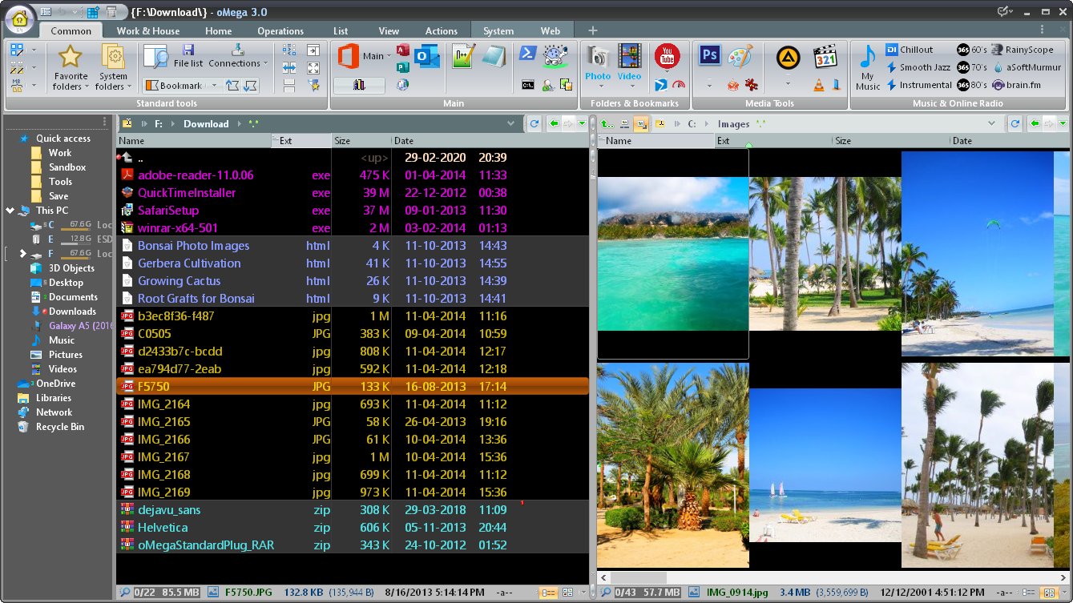Click the AIMP player icon

point(788,56)
